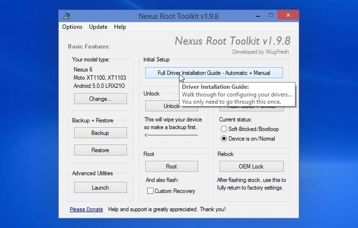The height and width of the screenshot is (228, 358).
Task: Click the And also flash: label
Action: click(x=162, y=180)
